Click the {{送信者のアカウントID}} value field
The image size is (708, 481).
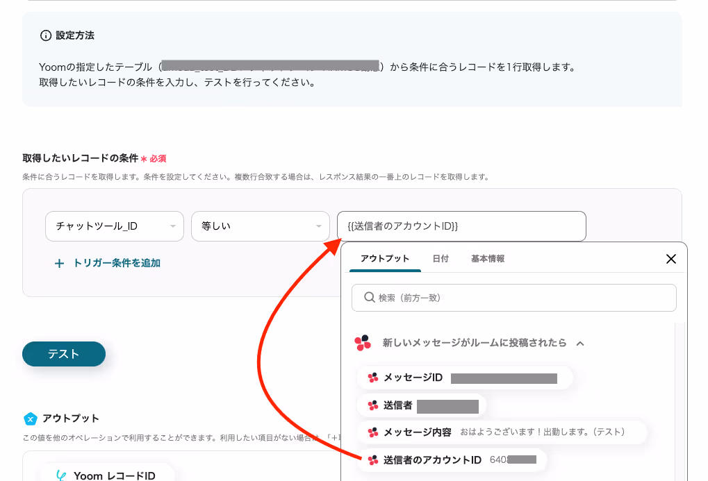point(461,226)
